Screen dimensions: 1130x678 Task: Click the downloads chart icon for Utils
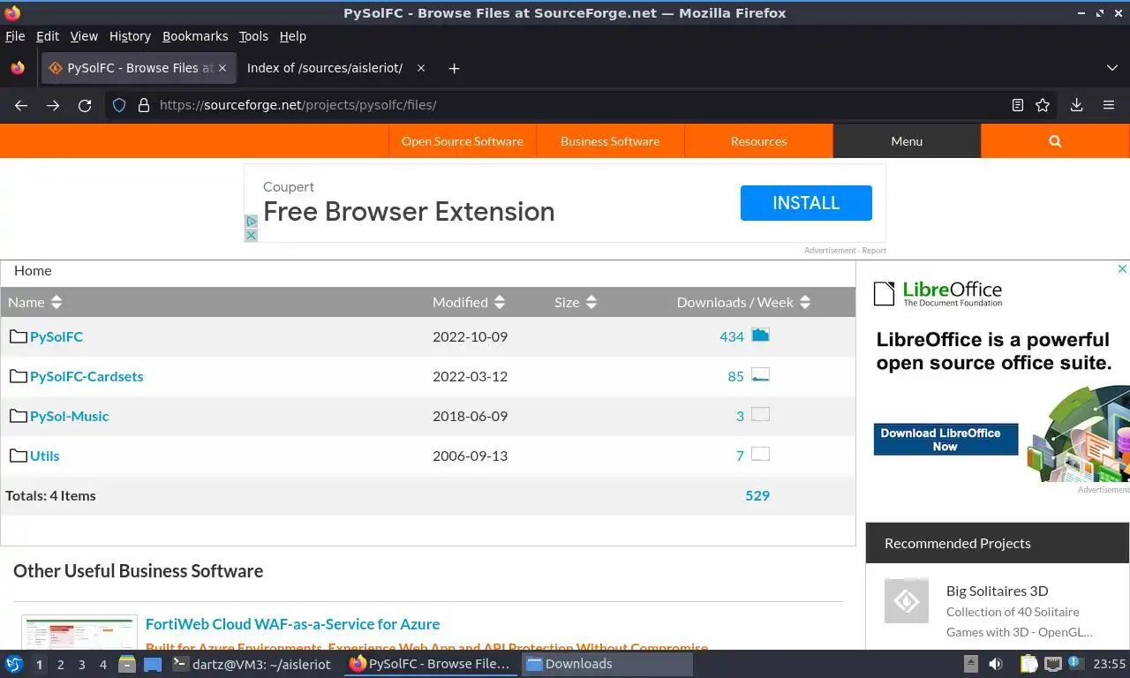[760, 454]
